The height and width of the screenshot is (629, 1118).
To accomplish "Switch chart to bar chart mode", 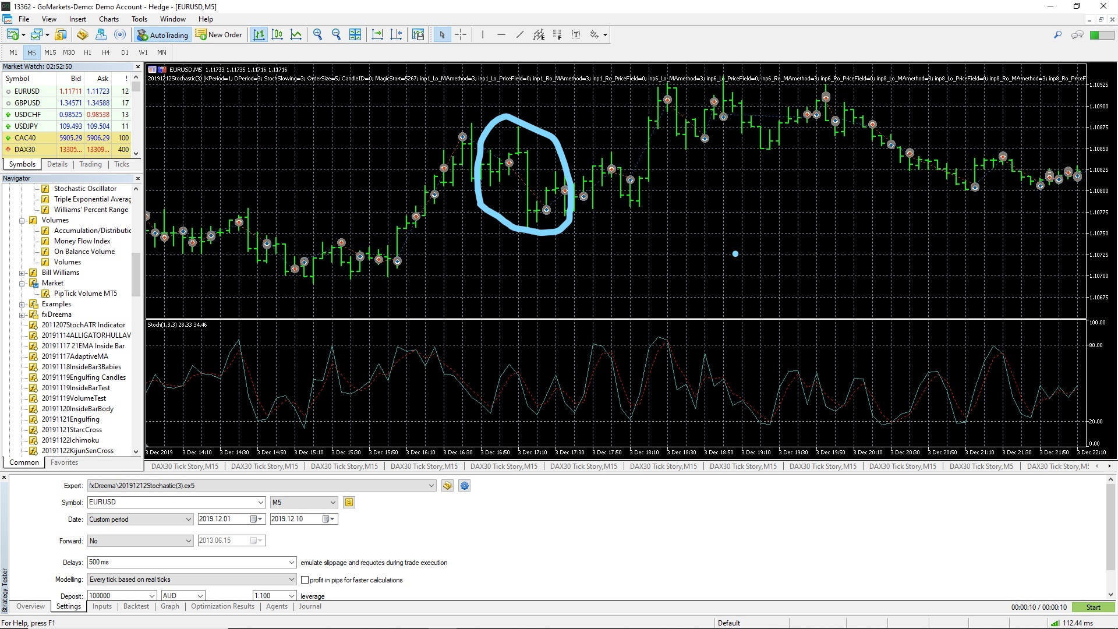I will [x=259, y=35].
